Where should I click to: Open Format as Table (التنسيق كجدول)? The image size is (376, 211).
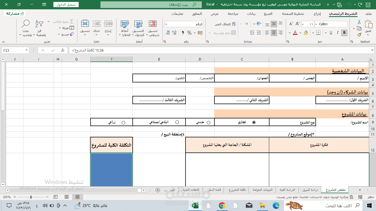tap(138, 28)
